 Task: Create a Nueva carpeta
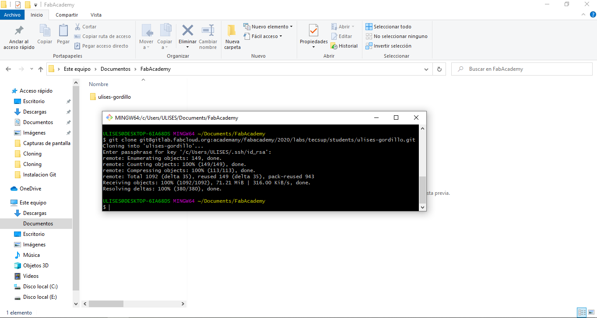tap(232, 37)
